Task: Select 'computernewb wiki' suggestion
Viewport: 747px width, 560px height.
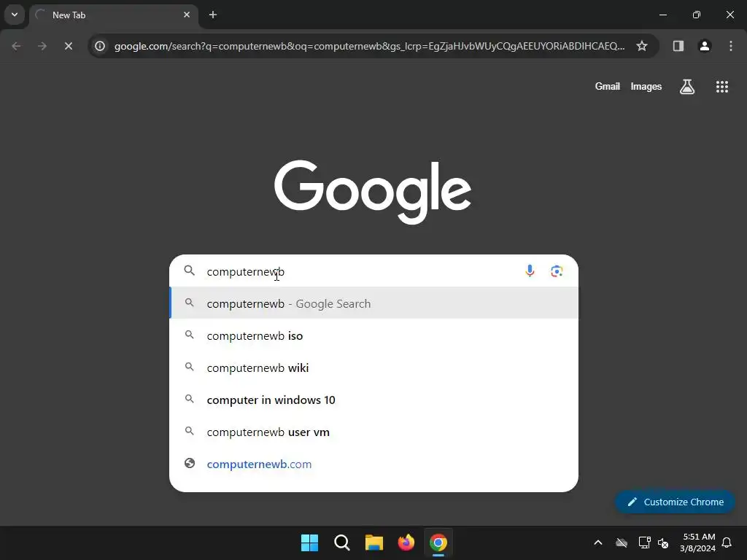Action: pos(374,367)
